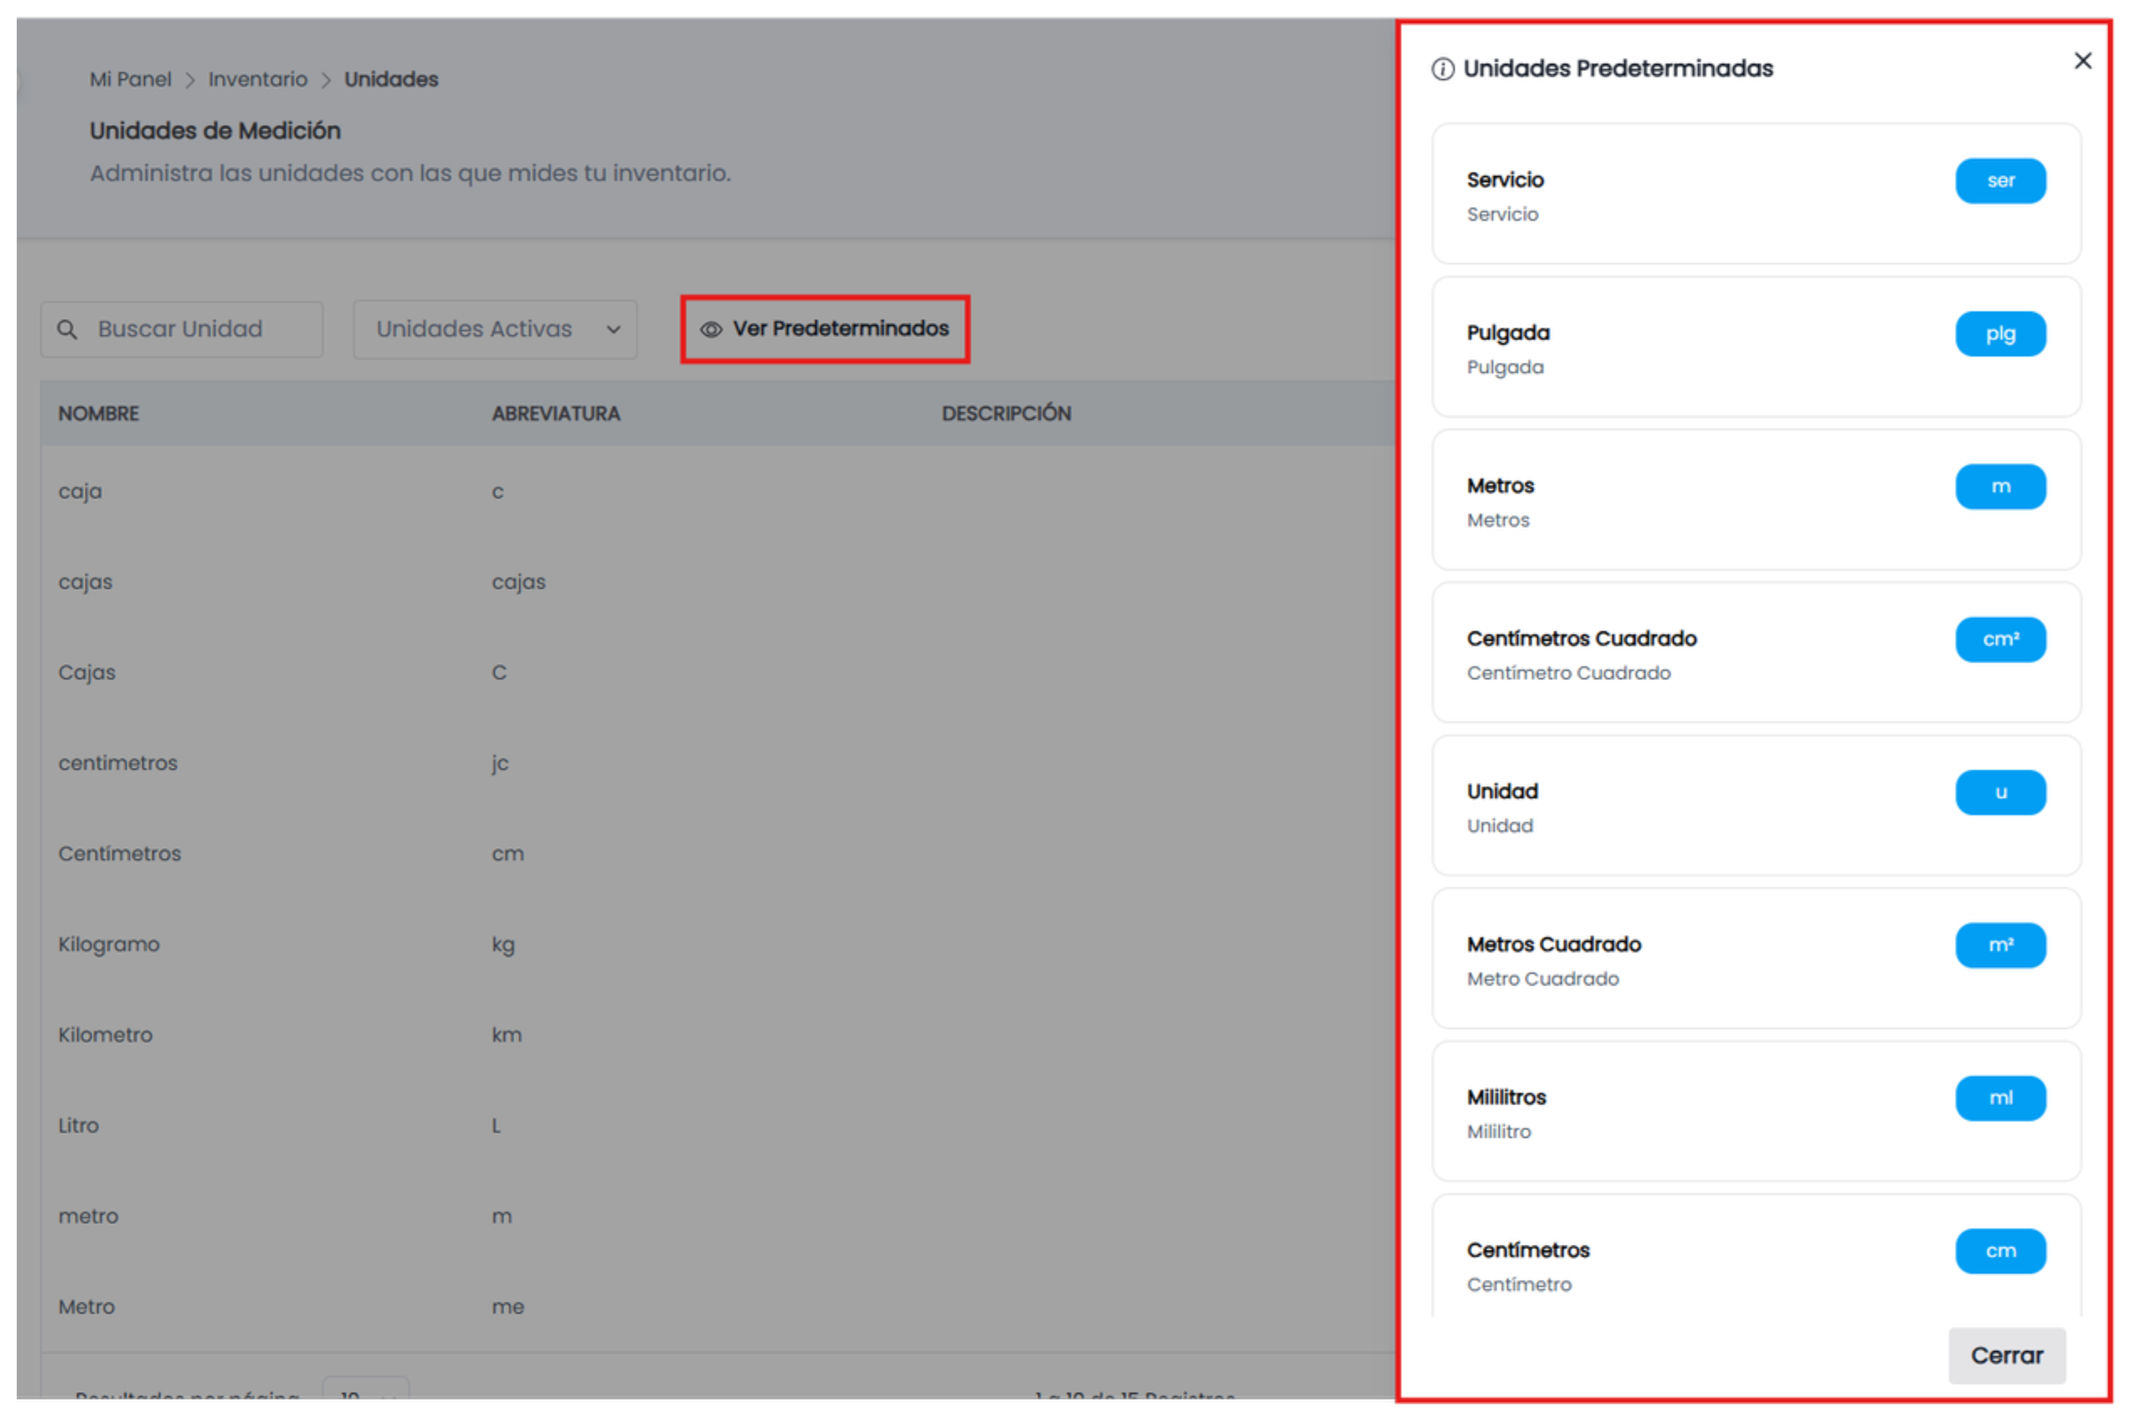
Task: Focus the Buscar Unidad search field
Action: pos(181,329)
